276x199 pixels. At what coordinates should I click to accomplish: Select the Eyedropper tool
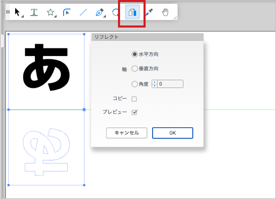[x=149, y=12]
